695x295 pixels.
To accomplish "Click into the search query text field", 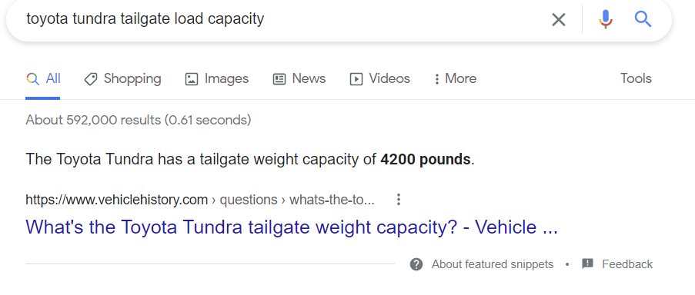I will click(x=284, y=19).
